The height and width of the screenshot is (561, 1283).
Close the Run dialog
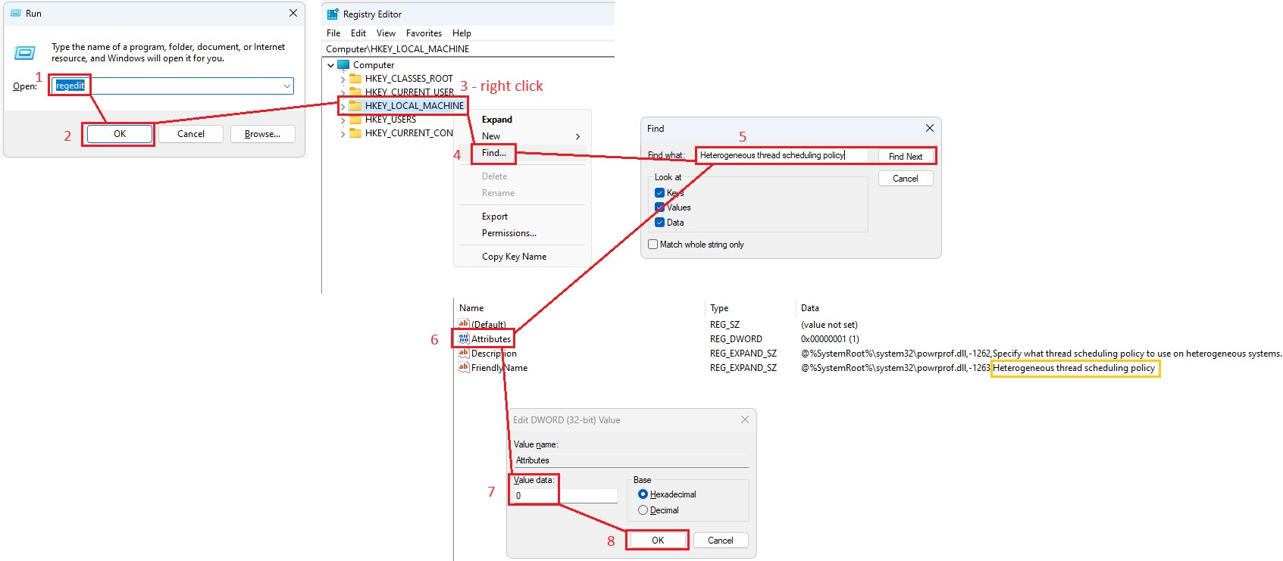pyautogui.click(x=293, y=13)
